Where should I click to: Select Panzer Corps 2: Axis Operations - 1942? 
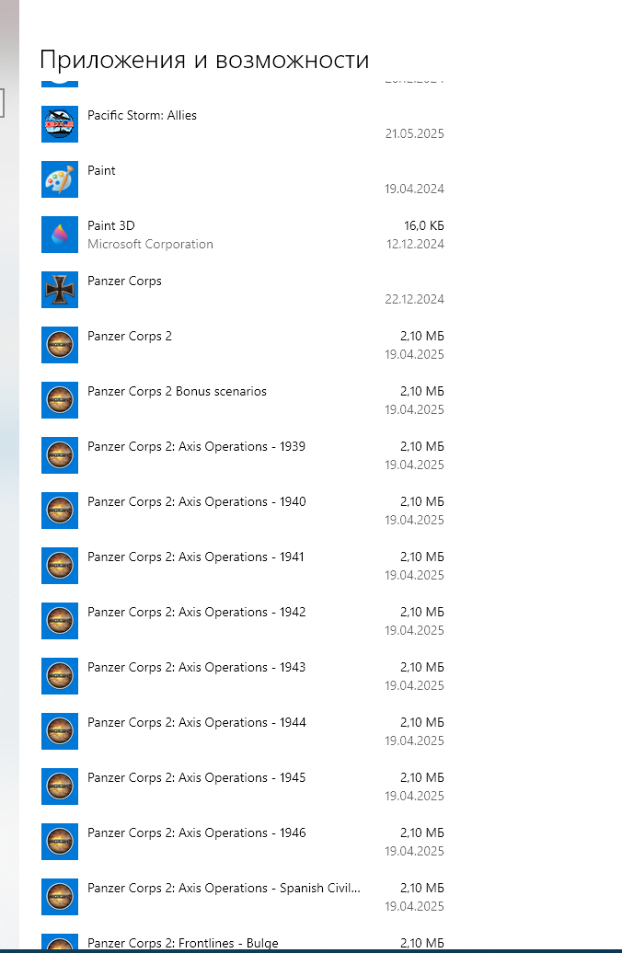click(243, 621)
